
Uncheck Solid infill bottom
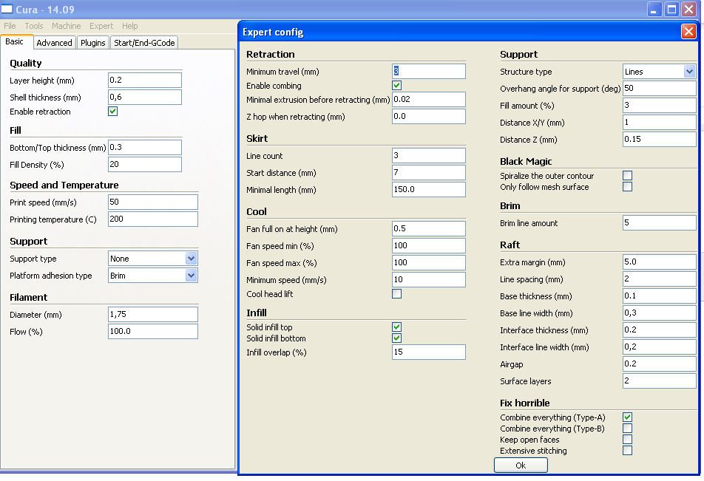(x=397, y=338)
